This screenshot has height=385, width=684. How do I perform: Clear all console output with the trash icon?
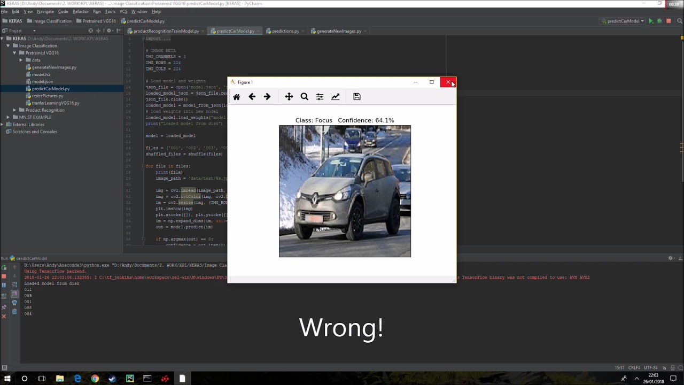point(14,311)
